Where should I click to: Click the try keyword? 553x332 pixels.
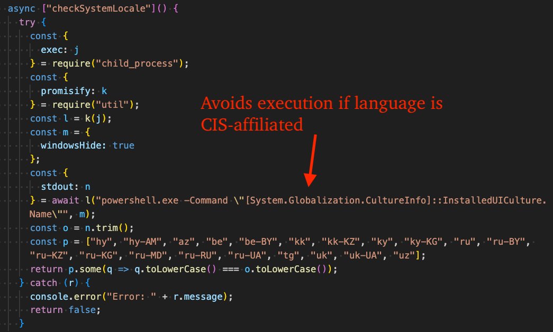click(x=27, y=22)
